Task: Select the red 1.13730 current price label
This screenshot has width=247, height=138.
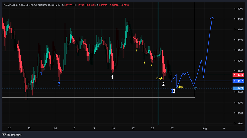Action: tap(238, 75)
